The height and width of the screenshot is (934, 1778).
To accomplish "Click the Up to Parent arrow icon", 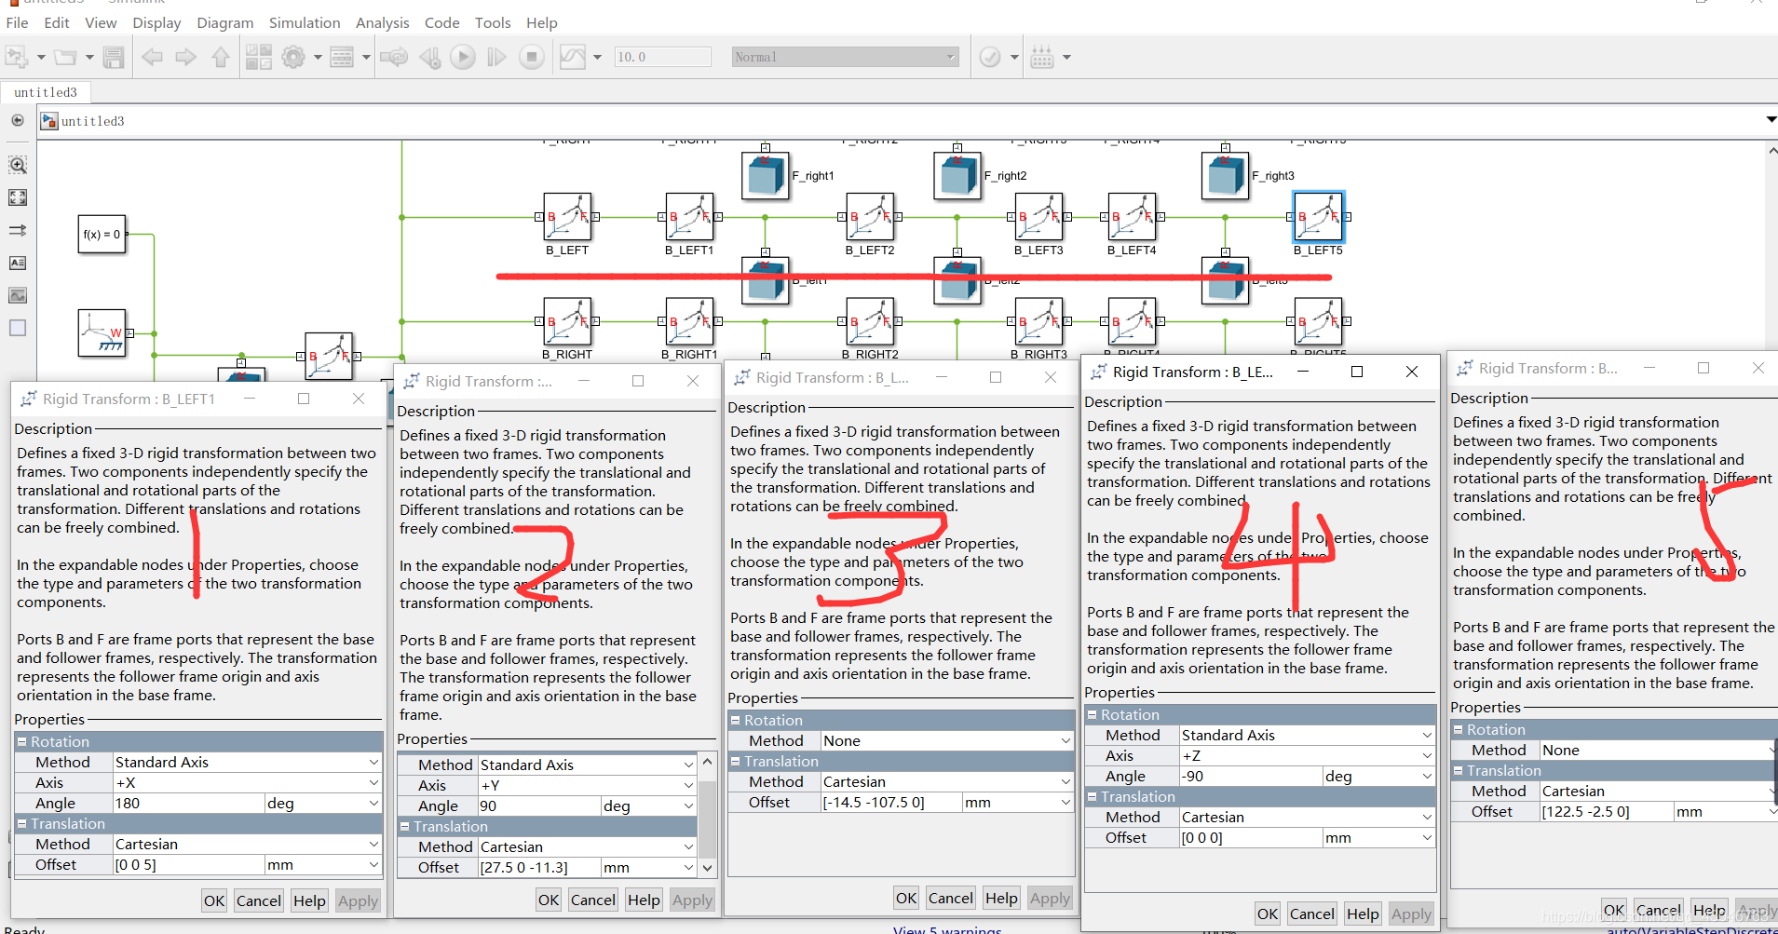I will 221,57.
